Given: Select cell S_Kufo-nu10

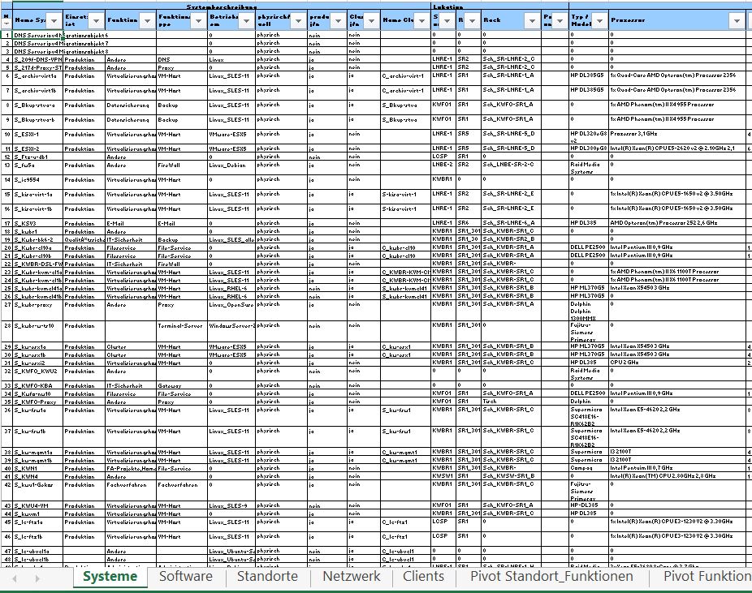Looking at the screenshot, I should coord(38,393).
